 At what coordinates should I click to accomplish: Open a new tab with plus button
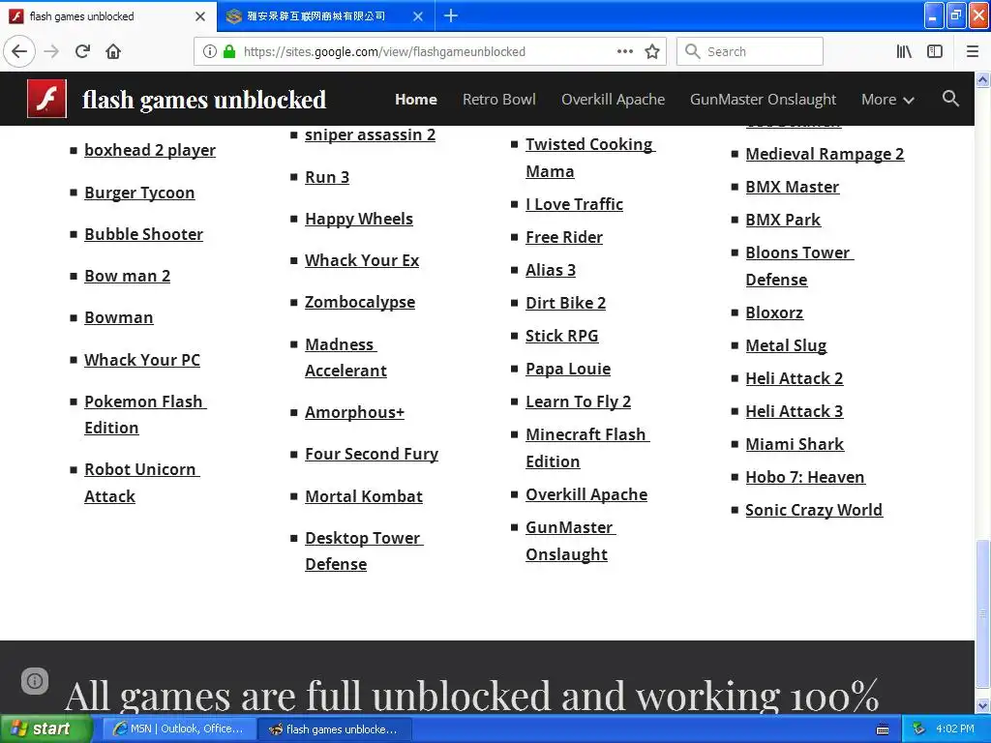(x=451, y=15)
